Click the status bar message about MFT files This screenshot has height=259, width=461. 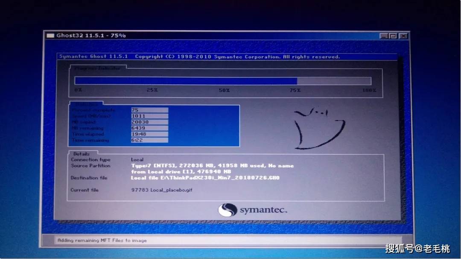coord(102,240)
